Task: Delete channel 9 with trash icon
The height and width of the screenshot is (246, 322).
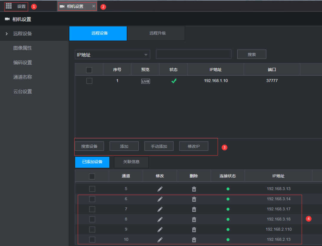Action: click(x=194, y=230)
